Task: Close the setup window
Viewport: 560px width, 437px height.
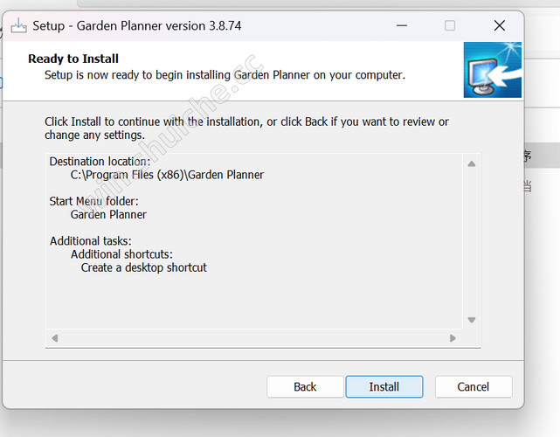Action: click(x=500, y=25)
